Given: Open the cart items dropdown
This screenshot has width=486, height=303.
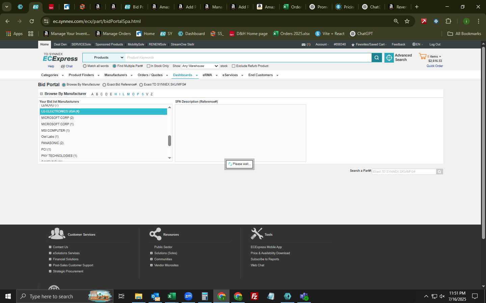Looking at the screenshot, I should 440,57.
